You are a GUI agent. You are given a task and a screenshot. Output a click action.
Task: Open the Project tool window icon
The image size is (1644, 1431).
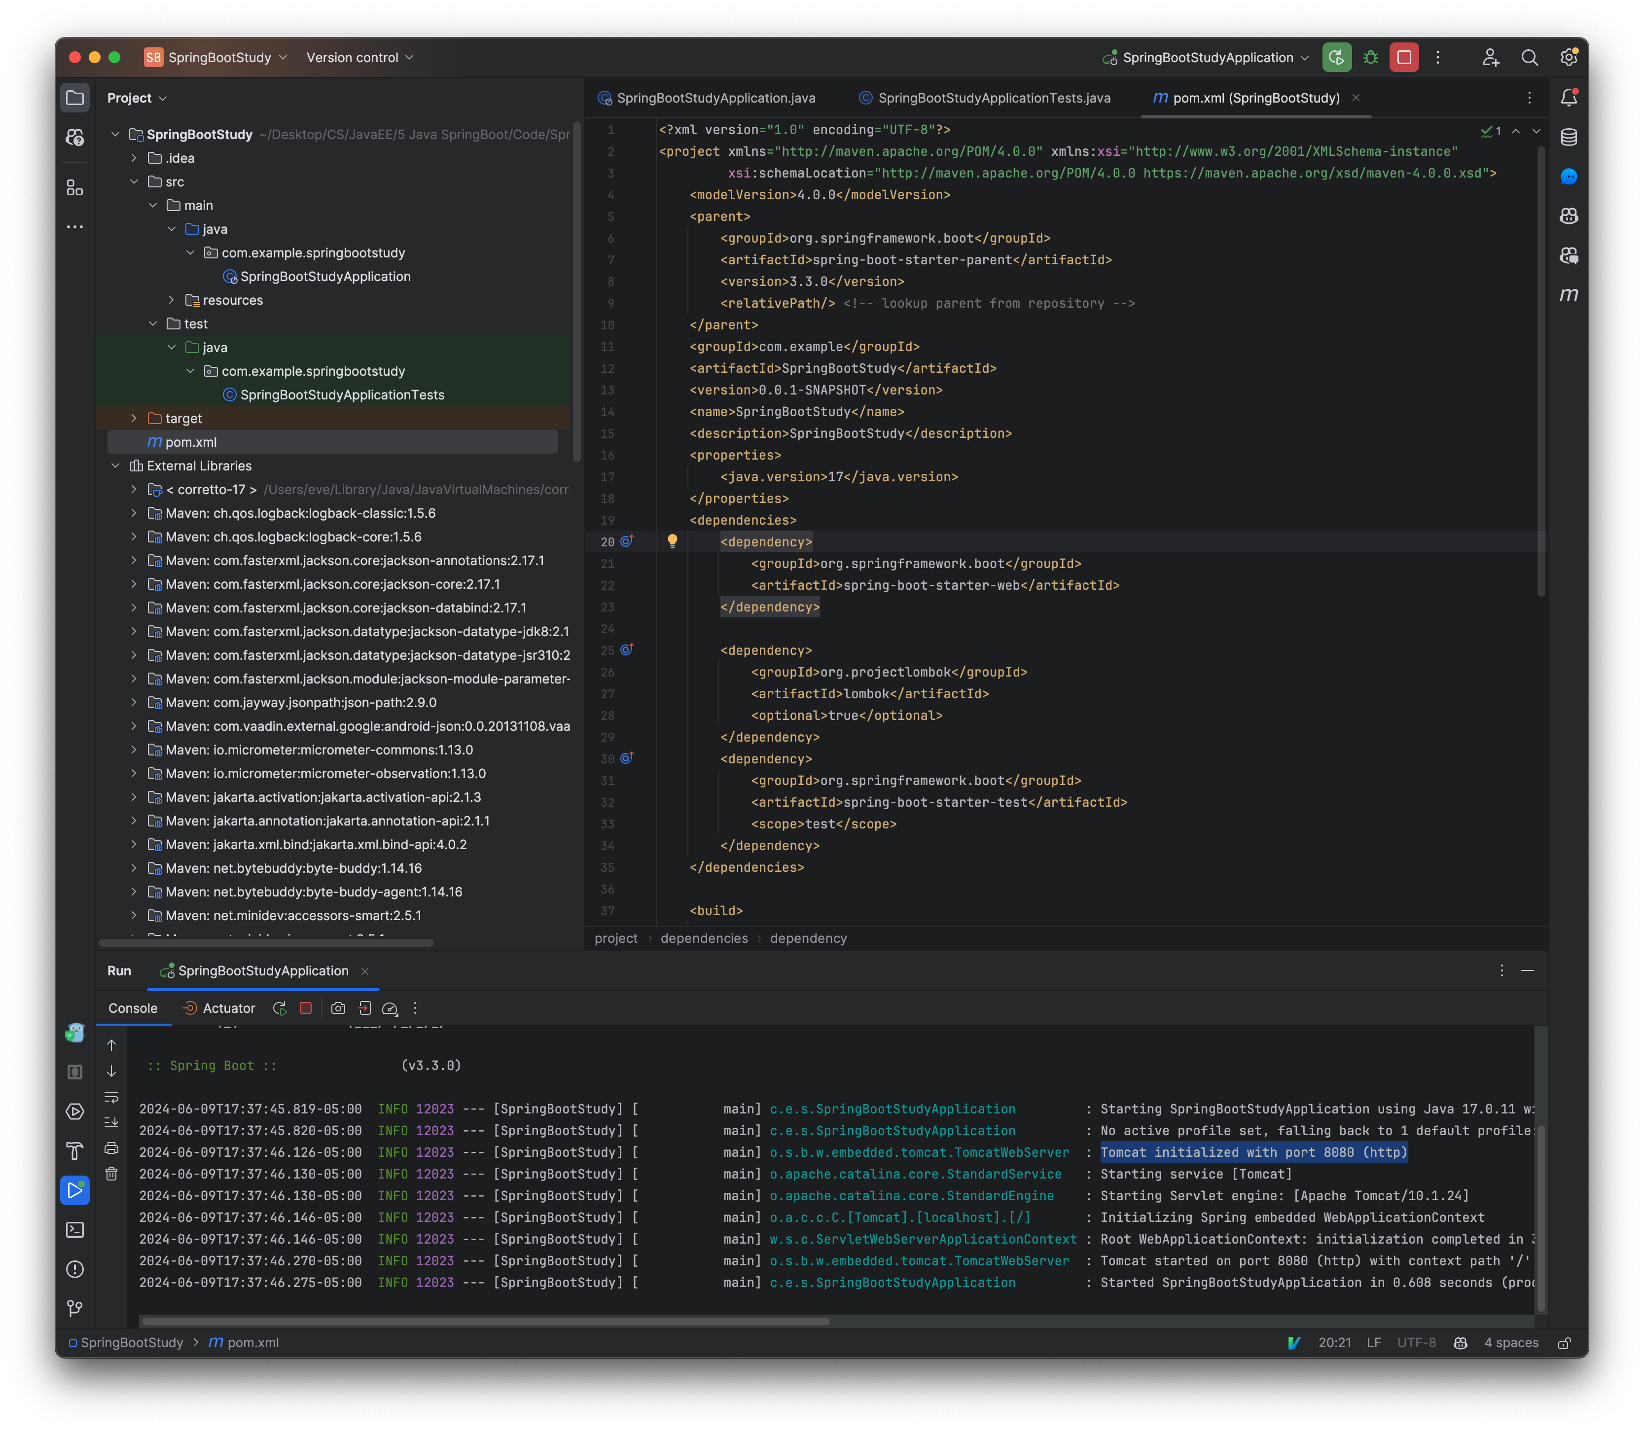(75, 98)
